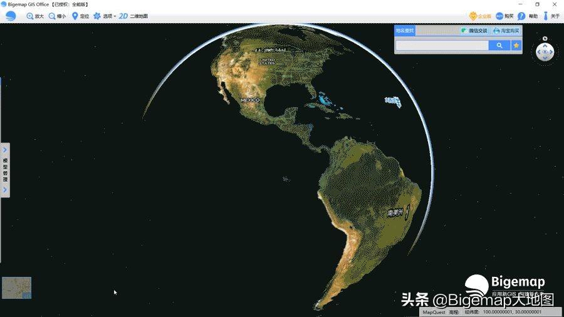This screenshot has height=317, width=564.
Task: Click the about (关于) tie icon
Action: [545, 16]
